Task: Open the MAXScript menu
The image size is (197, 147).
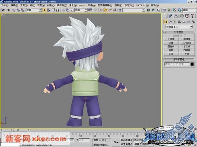Action: (142, 5)
